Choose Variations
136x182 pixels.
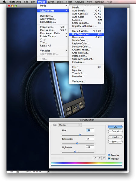(86, 81)
